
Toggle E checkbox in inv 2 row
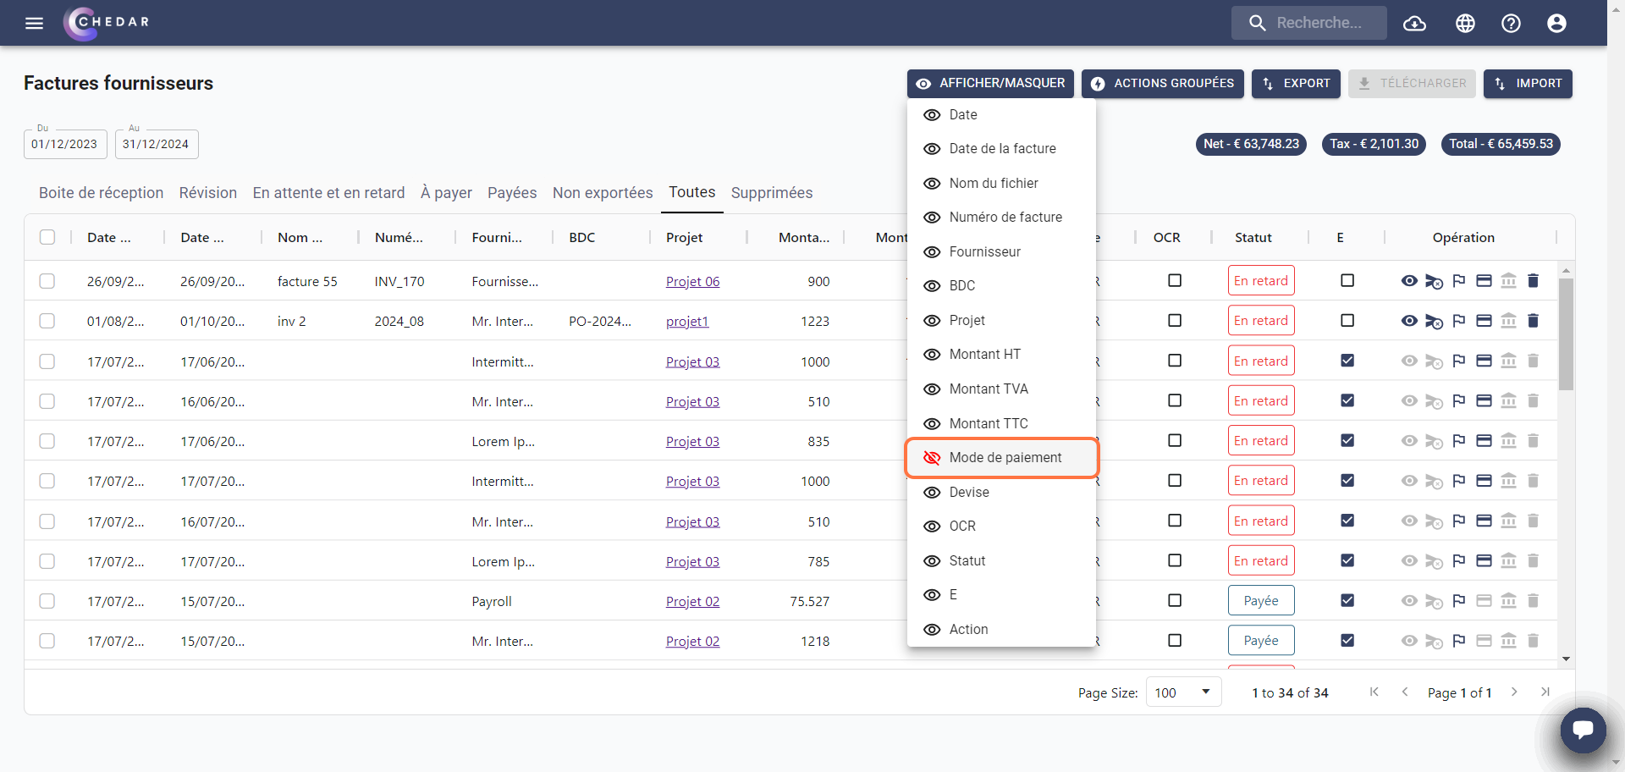tap(1347, 320)
